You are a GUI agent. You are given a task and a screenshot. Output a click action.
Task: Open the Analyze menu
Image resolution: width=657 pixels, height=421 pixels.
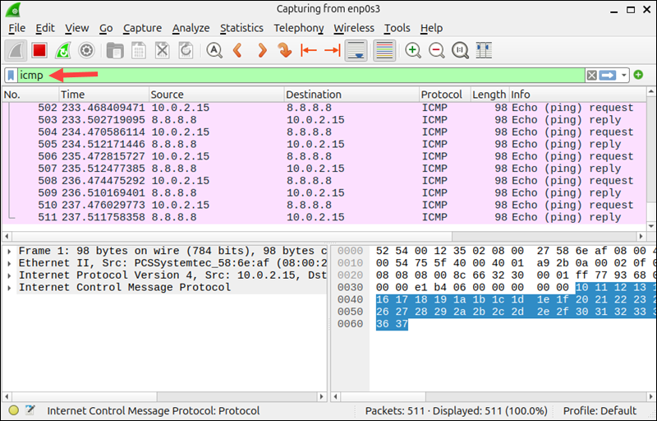pyautogui.click(x=191, y=28)
